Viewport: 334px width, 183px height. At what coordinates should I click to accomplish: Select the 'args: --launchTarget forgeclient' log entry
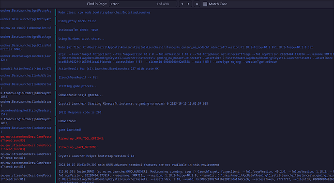point(196,58)
